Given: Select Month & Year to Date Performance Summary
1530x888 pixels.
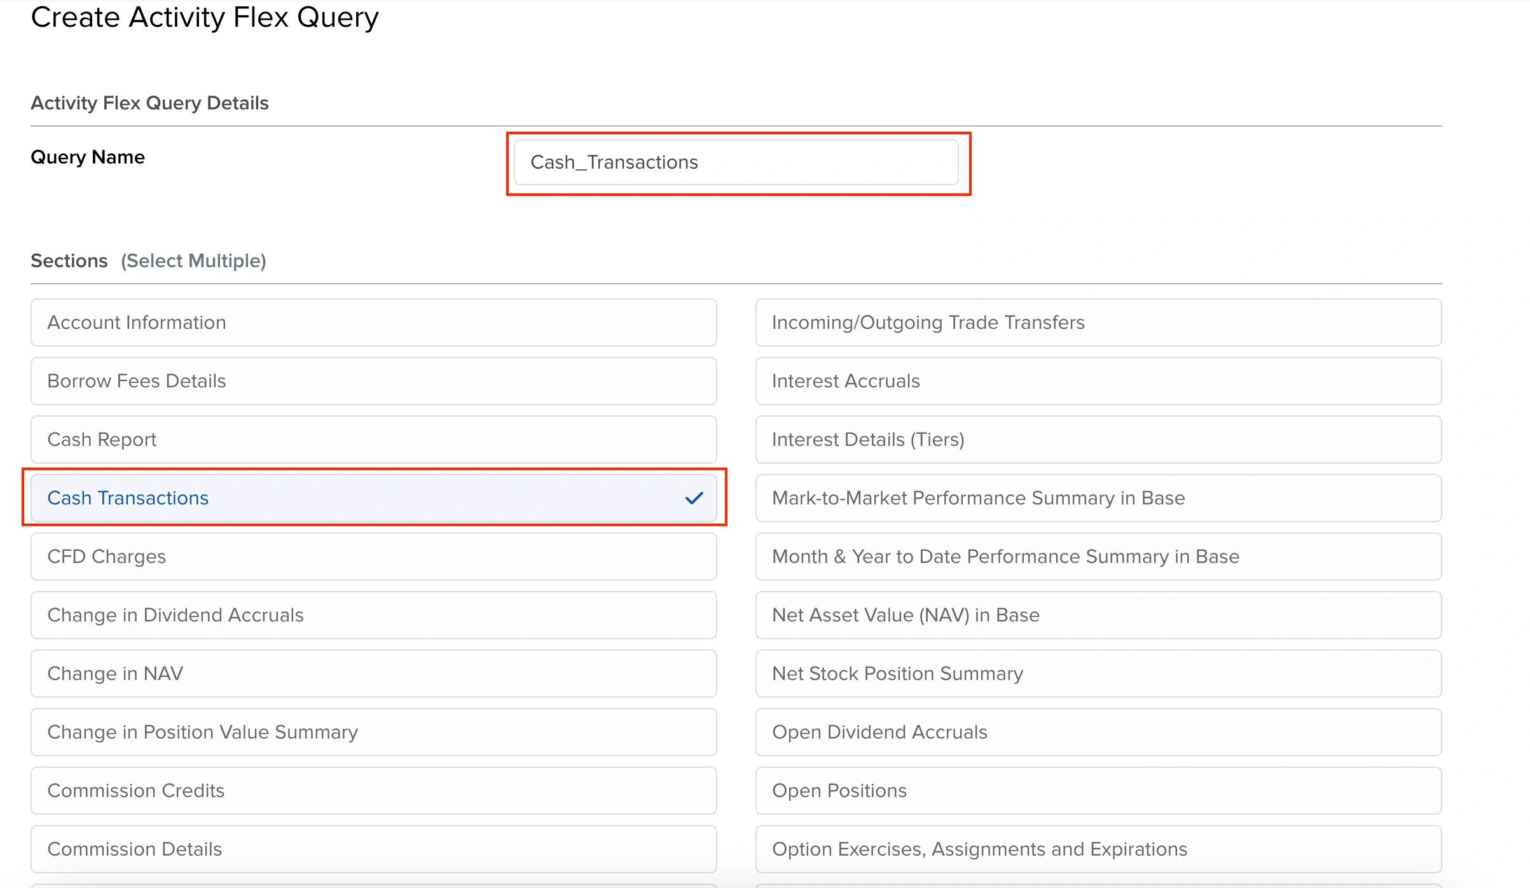Looking at the screenshot, I should (x=1098, y=557).
